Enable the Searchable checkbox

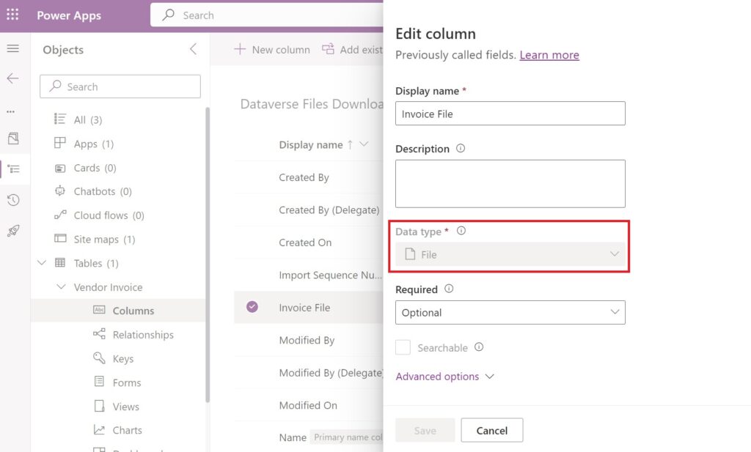pos(402,347)
